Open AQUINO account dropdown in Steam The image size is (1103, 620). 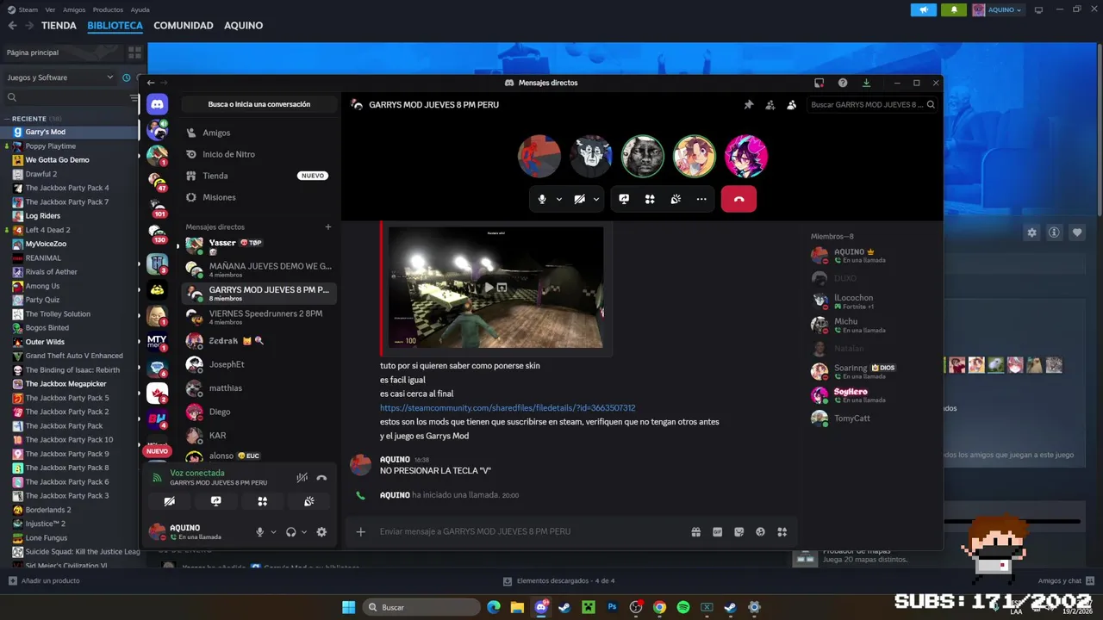coord(999,9)
